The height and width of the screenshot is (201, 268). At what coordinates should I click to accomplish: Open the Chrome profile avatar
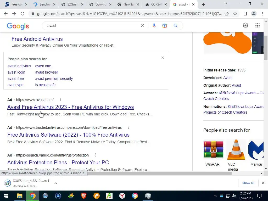pos(254,14)
